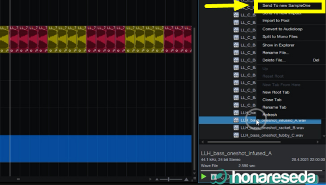Screen dimensions: 326x185
Task: Click the browser's left scroll arrow
Action: tap(203, 142)
